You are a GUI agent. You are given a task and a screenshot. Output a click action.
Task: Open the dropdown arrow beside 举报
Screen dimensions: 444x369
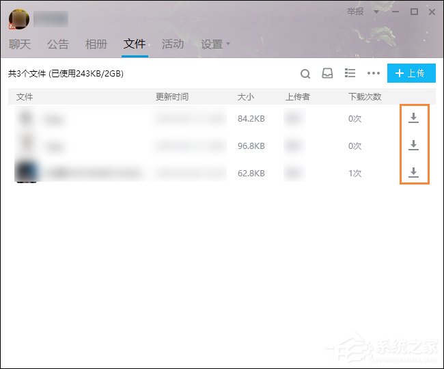[x=376, y=12]
